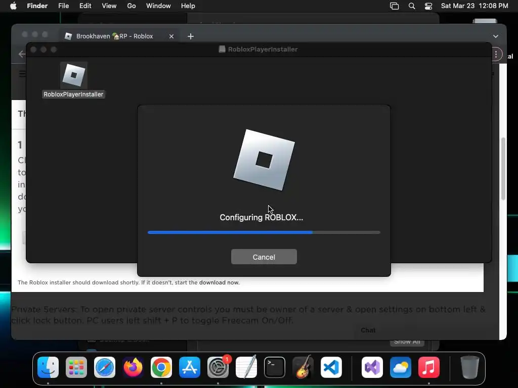Image resolution: width=518 pixels, height=388 pixels.
Task: Open the View menu
Action: pos(109,6)
